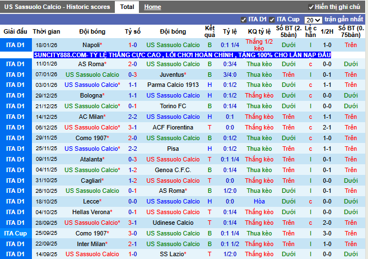This screenshot has width=368, height=259.
Task: Switch to the Total tab
Action: click(127, 7)
